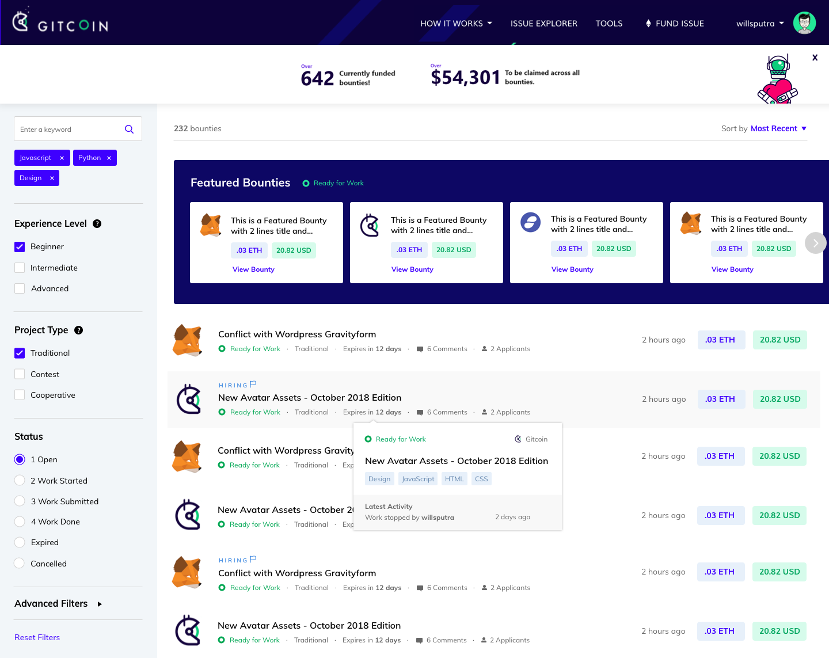Click the CSS tag in the popup

481,479
